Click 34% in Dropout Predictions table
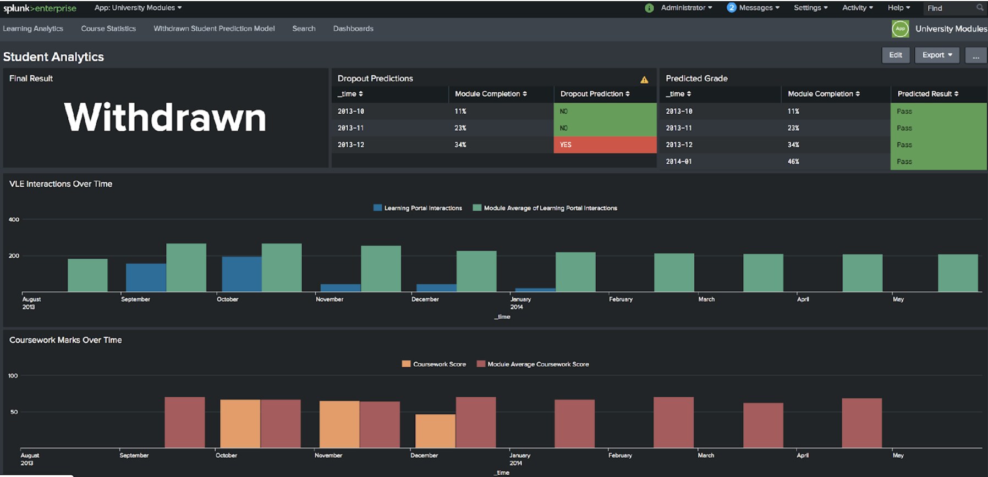The image size is (988, 477). pyautogui.click(x=460, y=145)
